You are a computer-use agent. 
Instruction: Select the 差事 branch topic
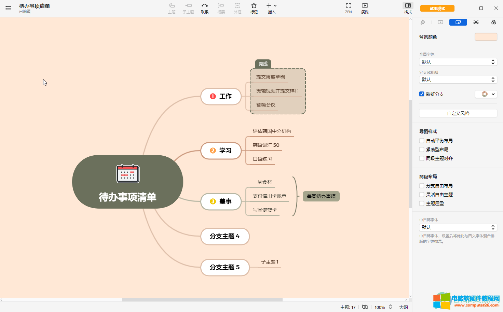[221, 202]
